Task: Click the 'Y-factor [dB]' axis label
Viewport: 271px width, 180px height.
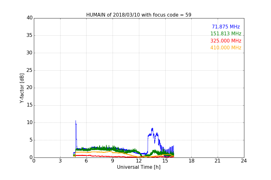Action: pos(22,88)
